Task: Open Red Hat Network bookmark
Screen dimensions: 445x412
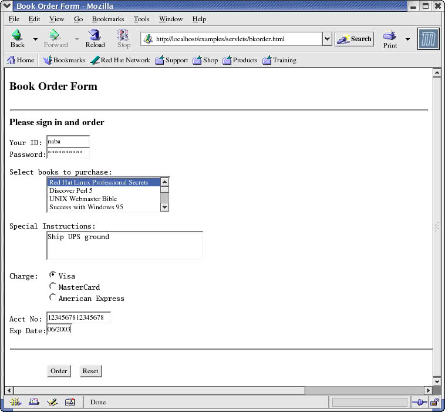Action: click(120, 60)
